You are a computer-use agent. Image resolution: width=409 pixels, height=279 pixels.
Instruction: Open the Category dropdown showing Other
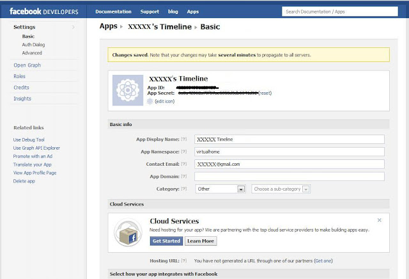click(x=220, y=189)
